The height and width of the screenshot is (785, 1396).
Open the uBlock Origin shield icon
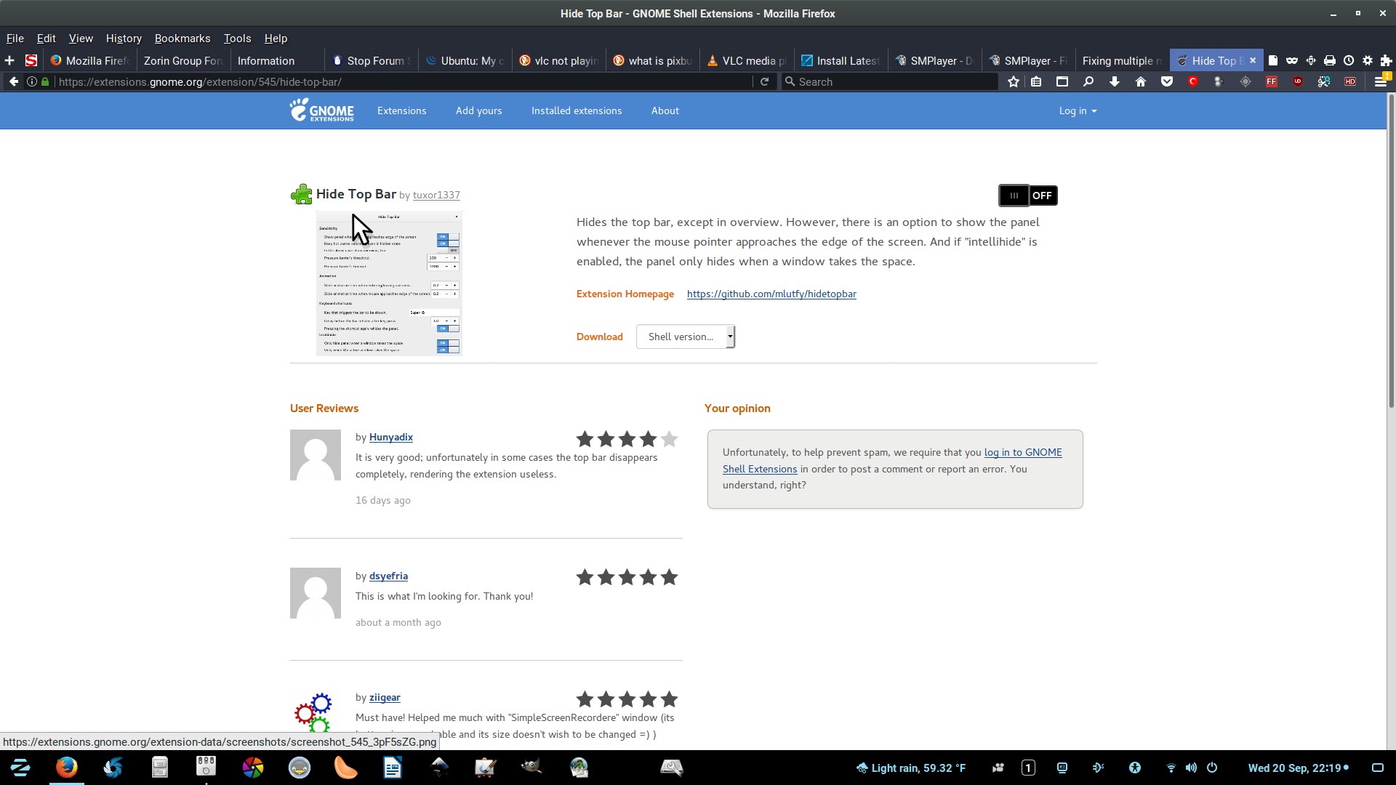1298,81
